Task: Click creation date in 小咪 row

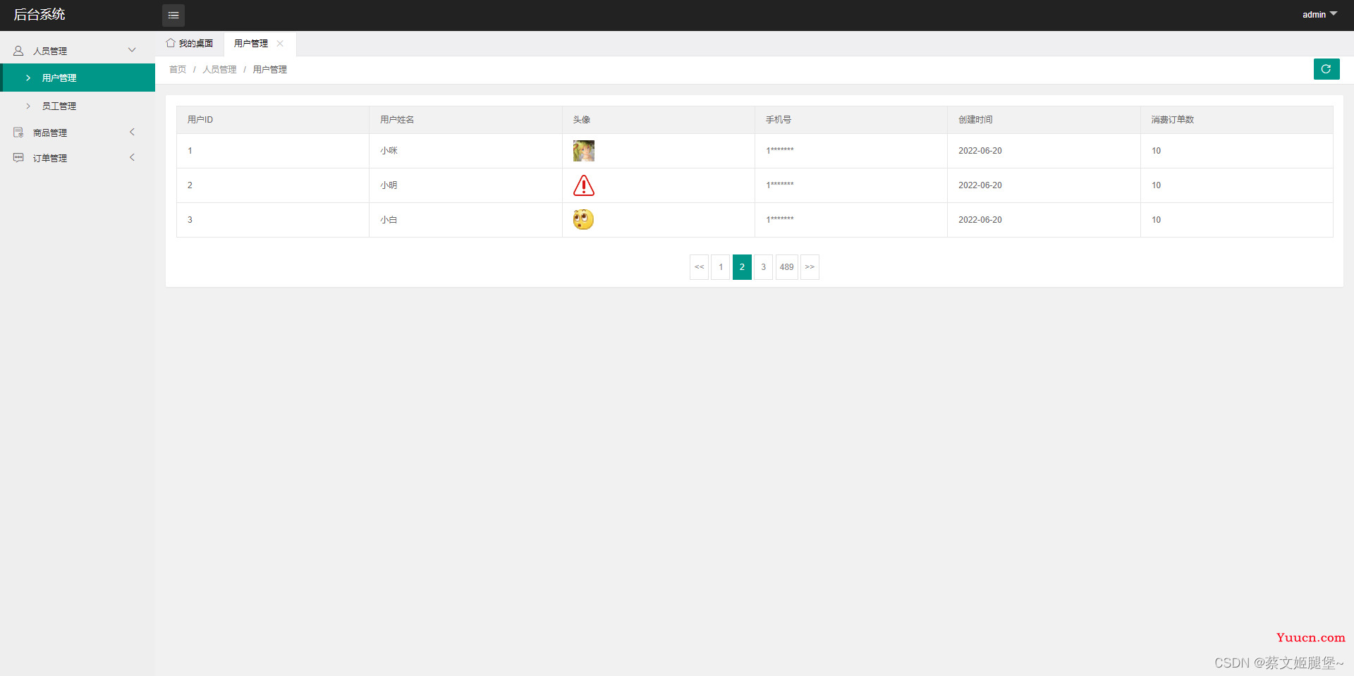Action: point(980,151)
